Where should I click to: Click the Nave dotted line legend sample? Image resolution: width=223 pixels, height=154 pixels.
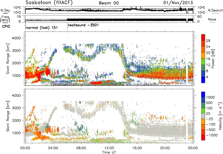212,22
